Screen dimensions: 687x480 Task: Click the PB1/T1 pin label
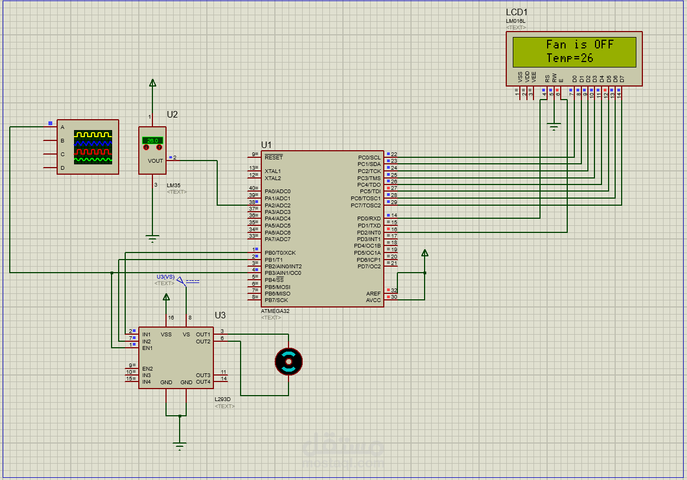click(274, 260)
